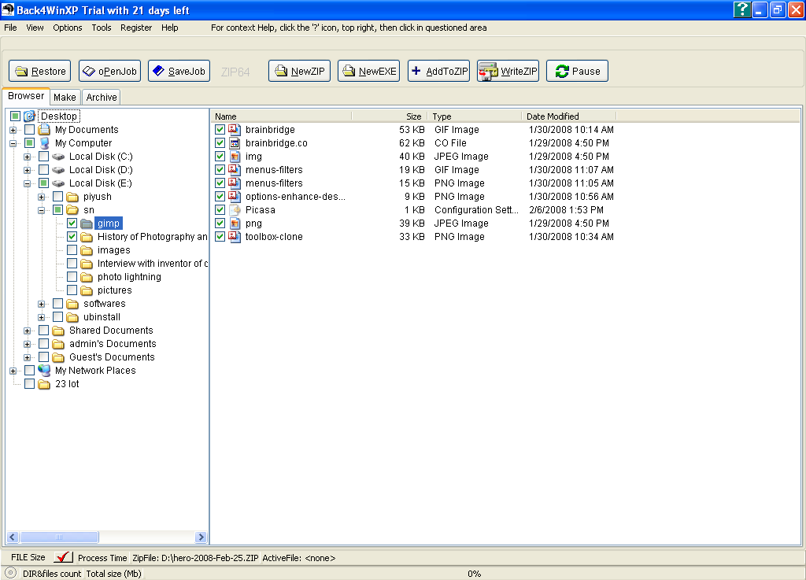
Task: Click the options-enhance-des file icon
Action: [235, 196]
